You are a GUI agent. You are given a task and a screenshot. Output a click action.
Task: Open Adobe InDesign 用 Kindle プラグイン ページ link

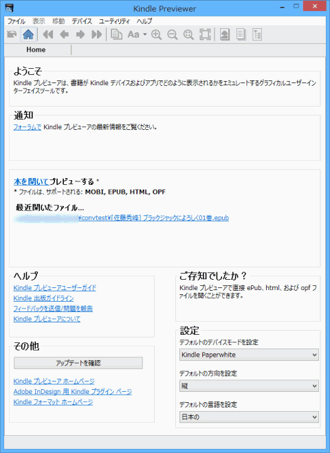pyautogui.click(x=72, y=392)
